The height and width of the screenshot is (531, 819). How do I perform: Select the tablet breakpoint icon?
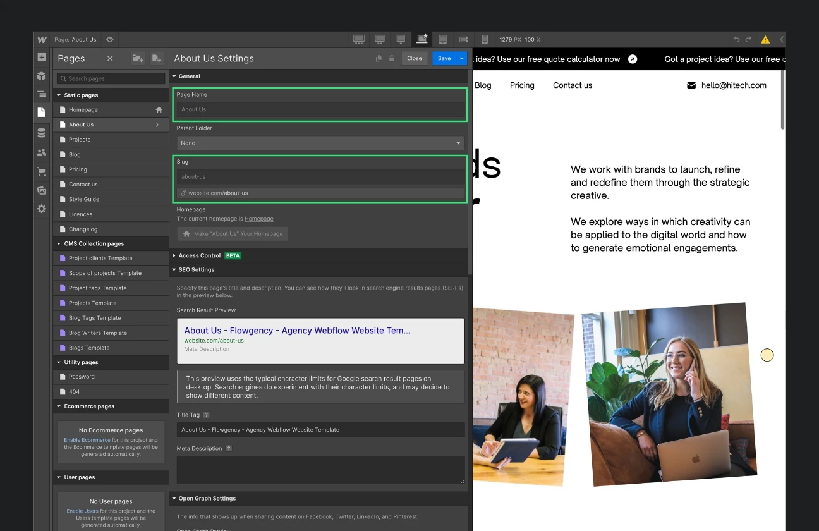pos(443,39)
